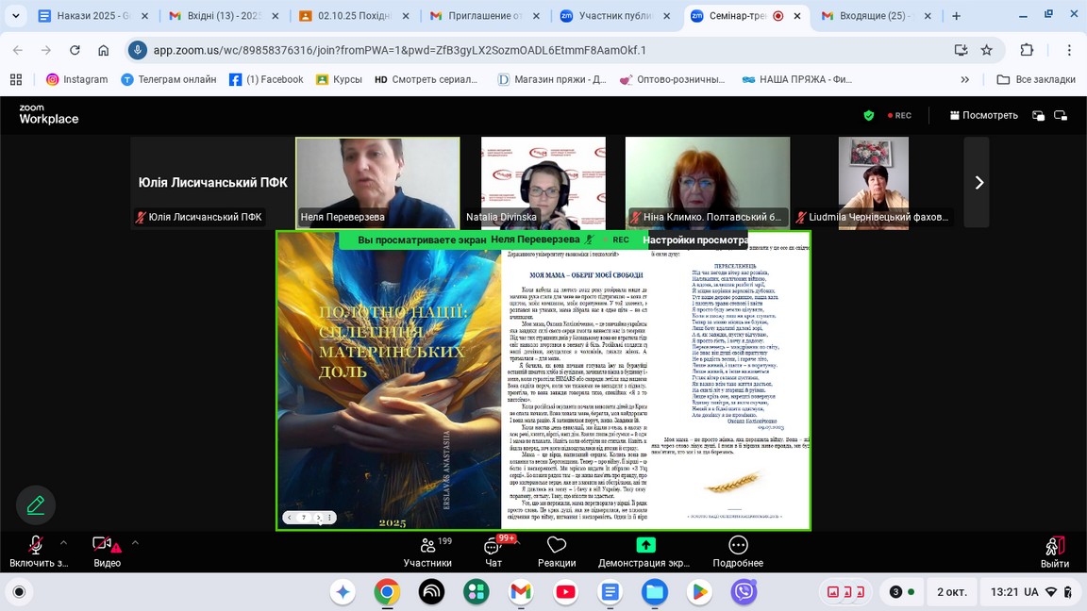Screen dimensions: 1087x611
Task: Expand audio options arrow next to microphone
Action: tap(64, 542)
